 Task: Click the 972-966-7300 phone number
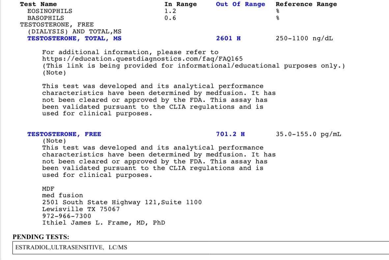(x=67, y=216)
